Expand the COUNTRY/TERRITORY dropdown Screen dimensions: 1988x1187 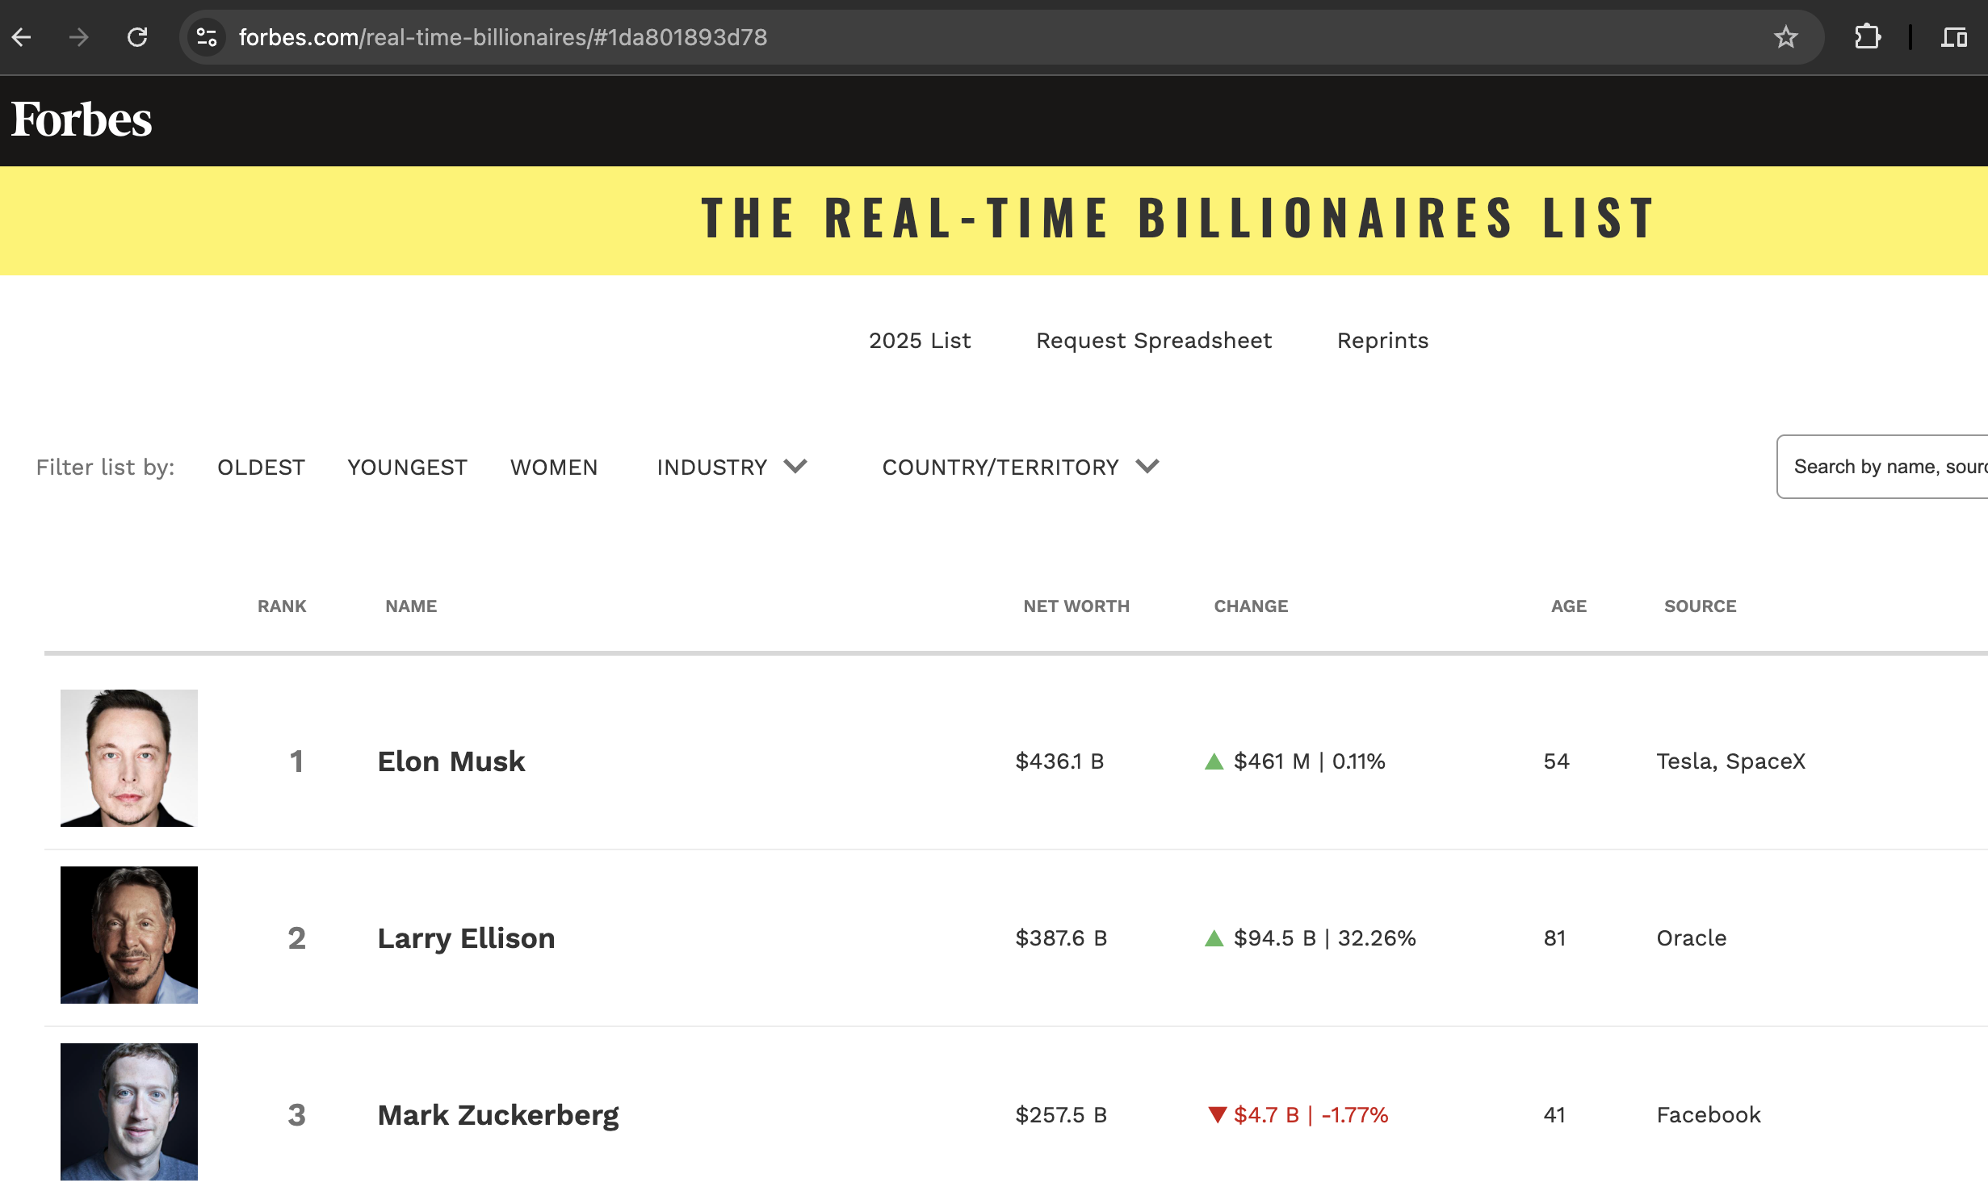[1020, 468]
